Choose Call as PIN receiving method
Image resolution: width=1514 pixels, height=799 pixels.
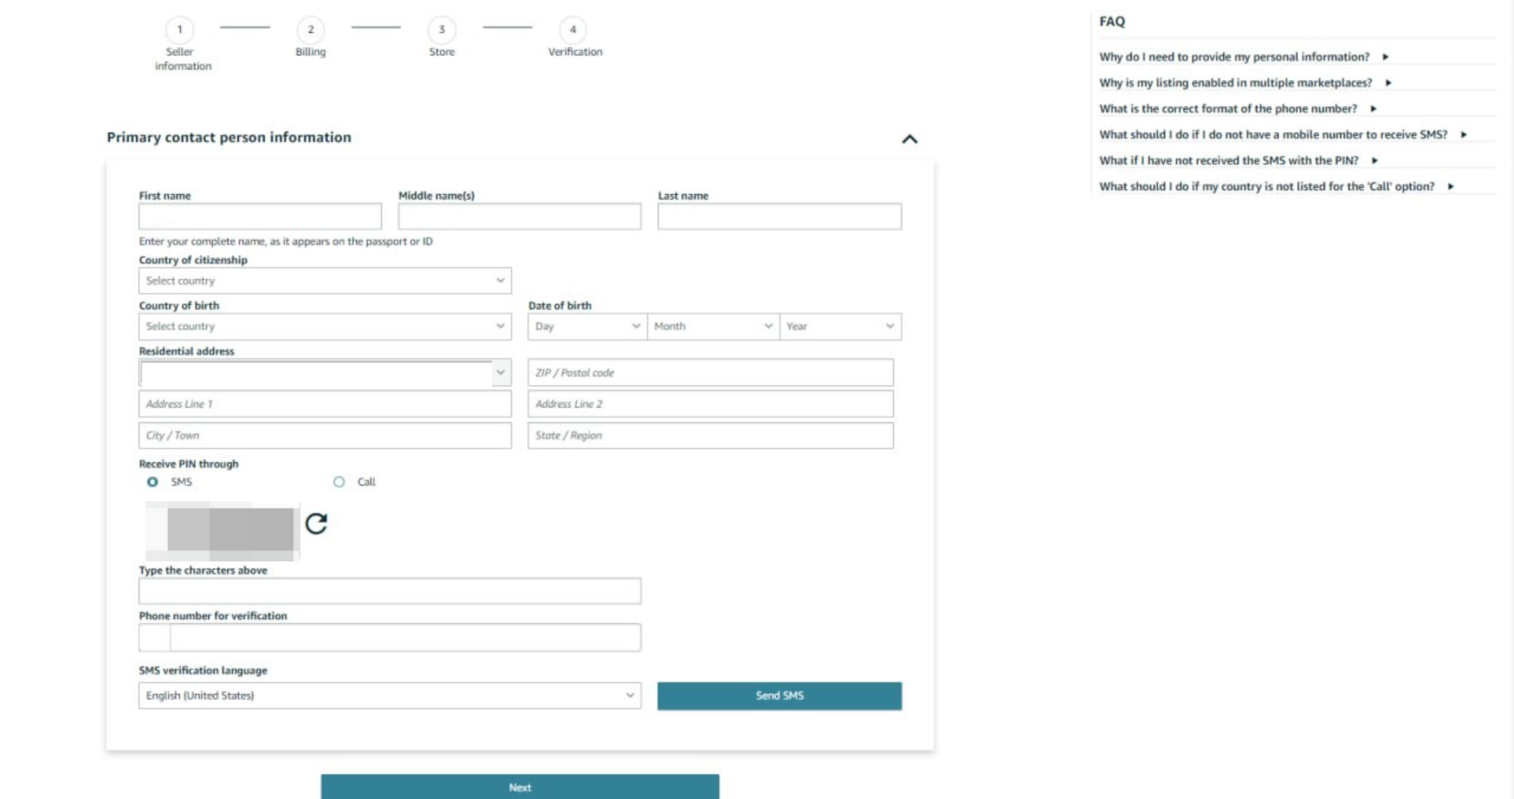[339, 482]
